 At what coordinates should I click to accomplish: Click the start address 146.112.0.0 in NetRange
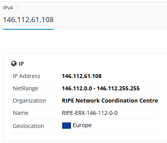77,88
